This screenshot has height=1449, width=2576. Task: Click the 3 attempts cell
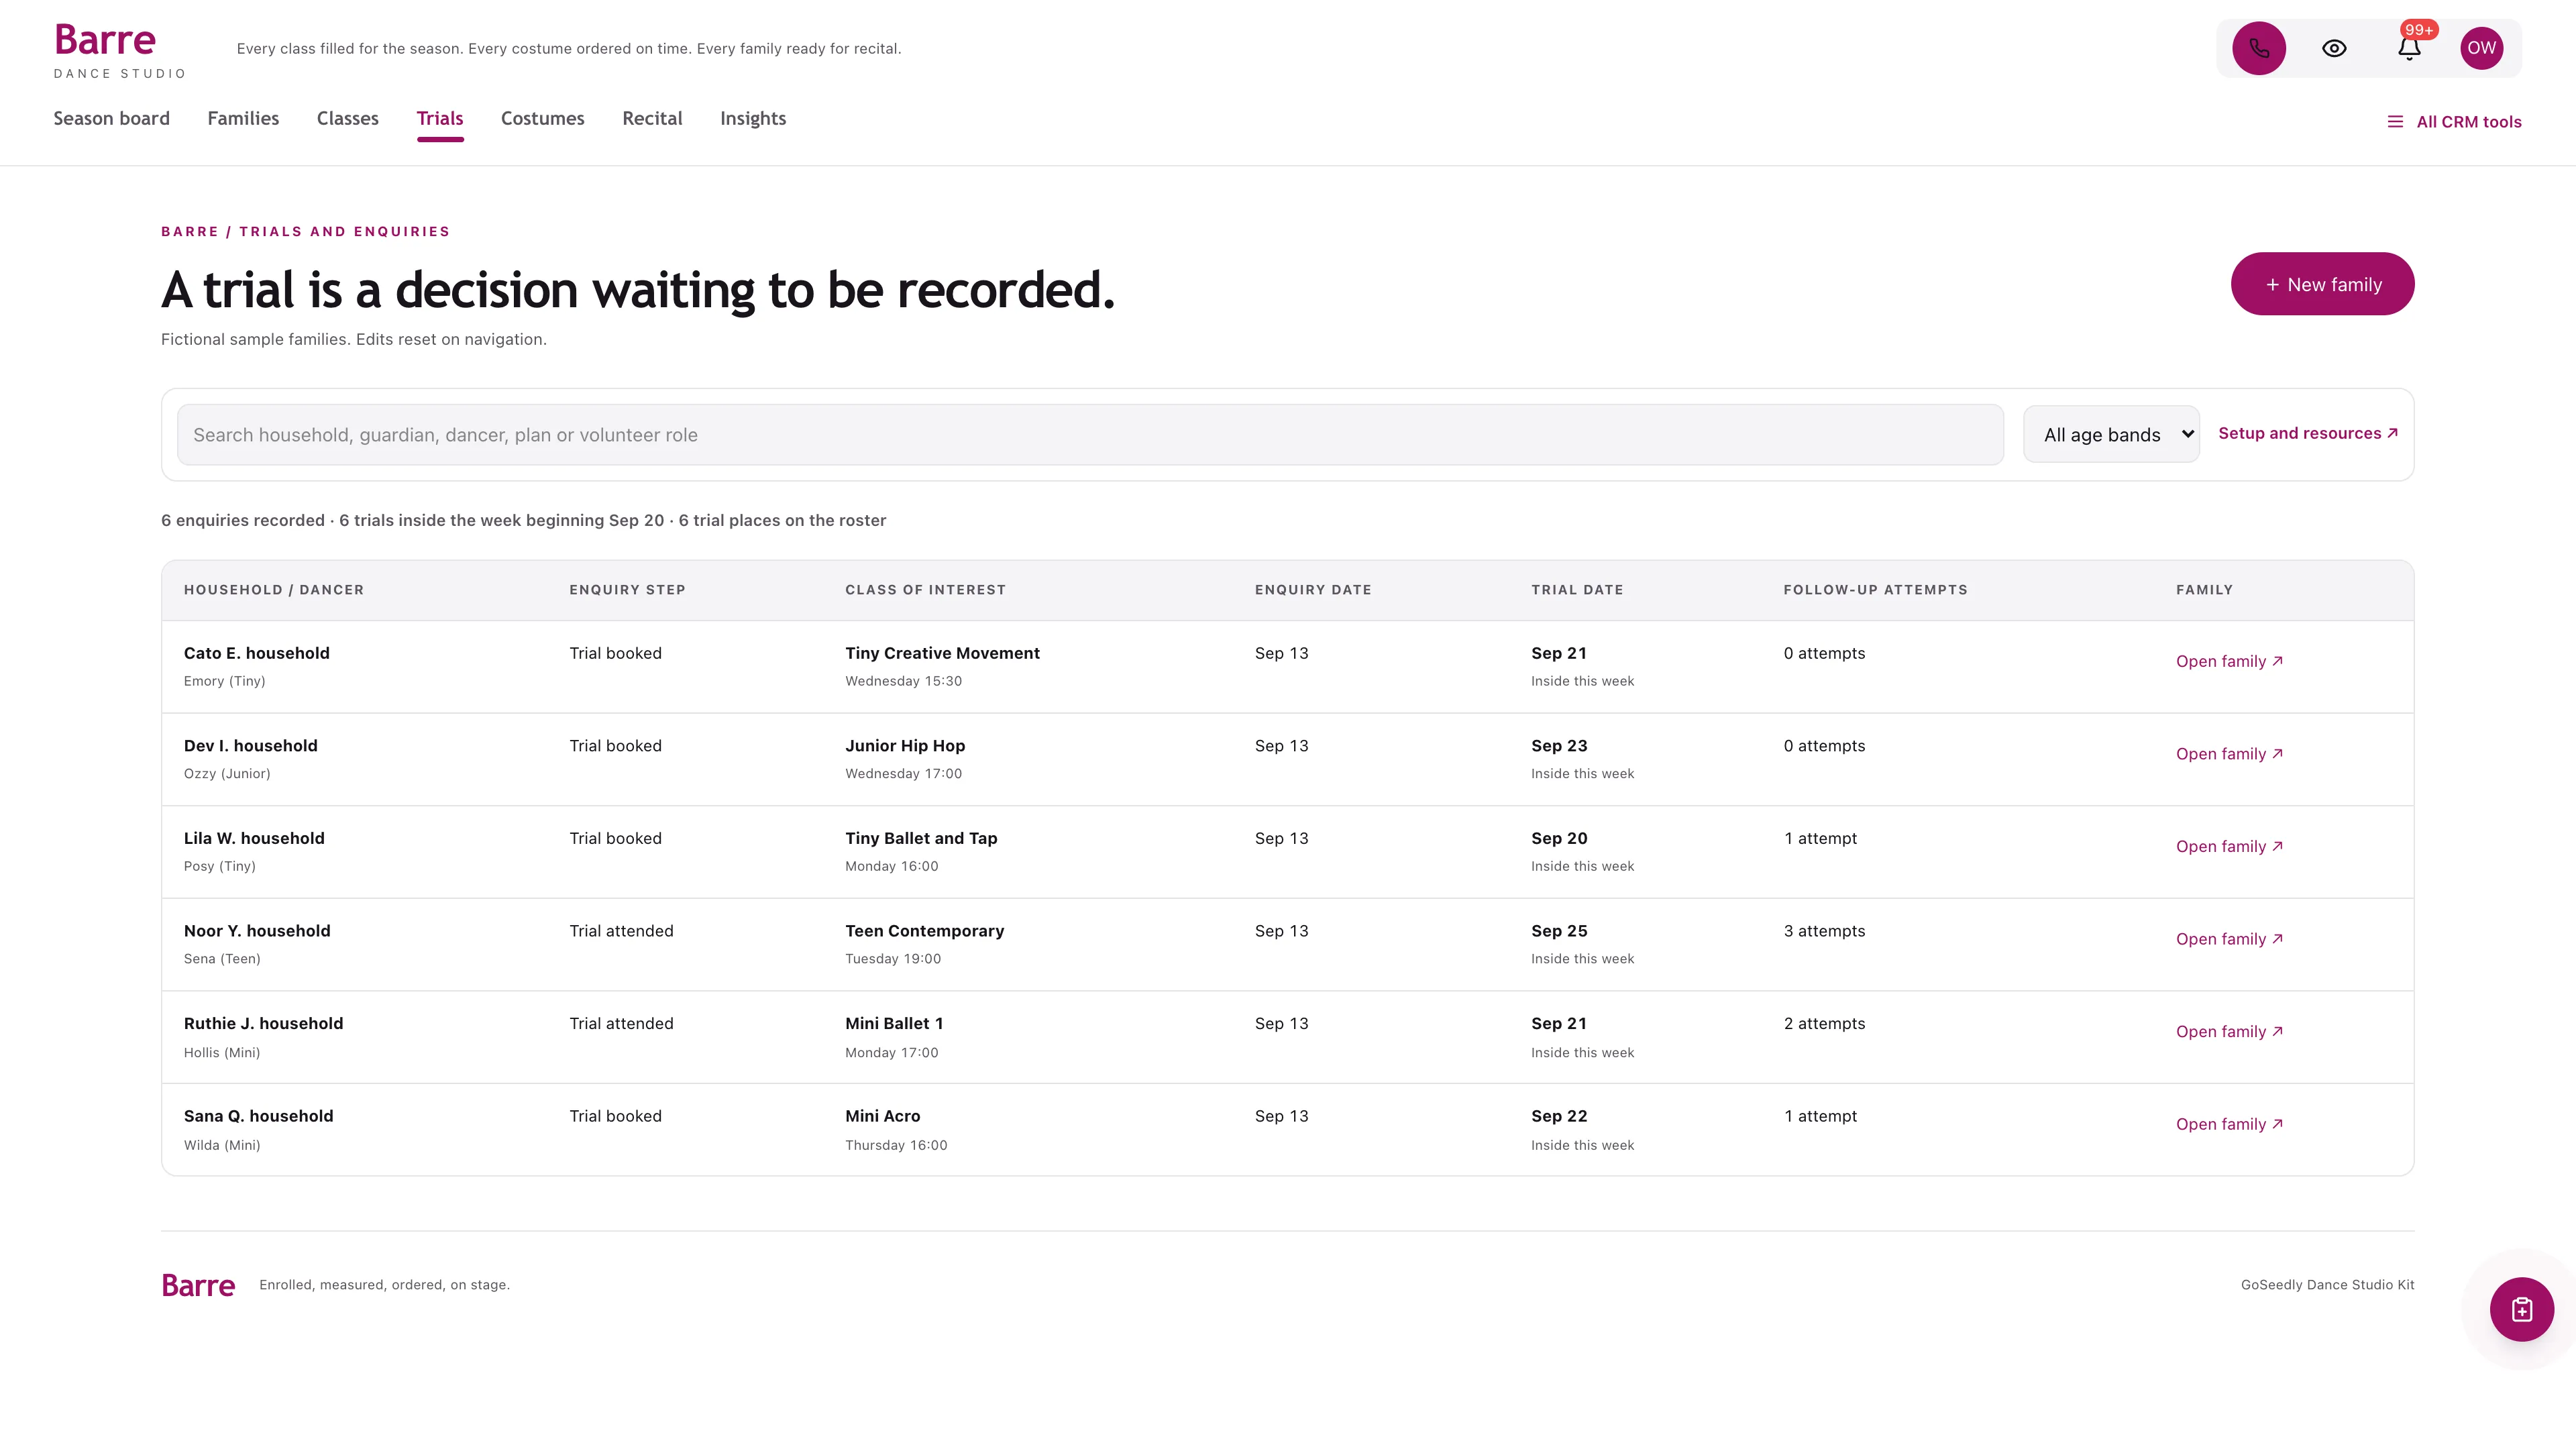pyautogui.click(x=1824, y=931)
